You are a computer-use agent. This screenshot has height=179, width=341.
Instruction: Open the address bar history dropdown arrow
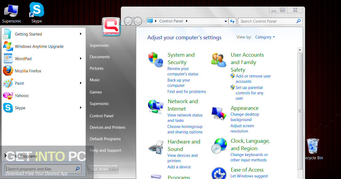(226, 21)
